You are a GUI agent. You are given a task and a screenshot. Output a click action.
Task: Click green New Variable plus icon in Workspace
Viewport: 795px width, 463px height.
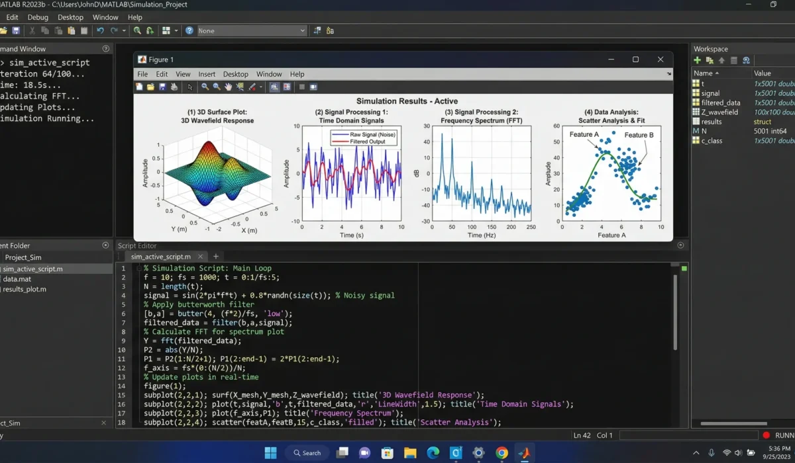tap(698, 60)
